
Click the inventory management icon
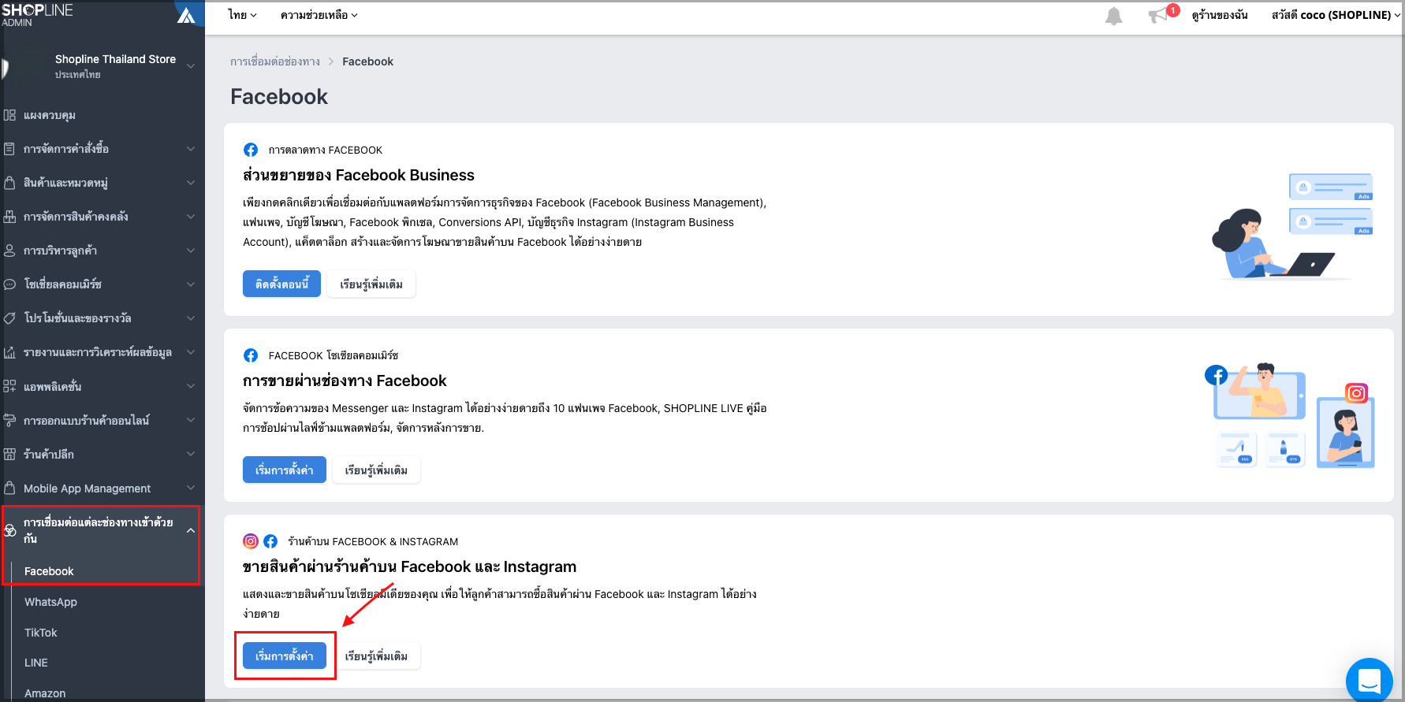point(9,217)
